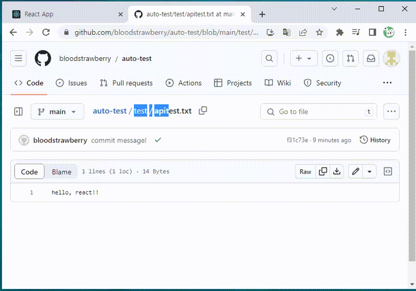This screenshot has height=291, width=416.
Task: Close the React App browser tab
Action: point(121,14)
